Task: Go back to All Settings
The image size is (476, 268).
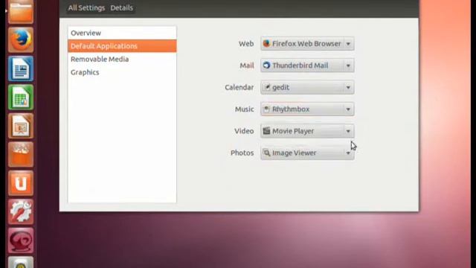Action: tap(86, 7)
